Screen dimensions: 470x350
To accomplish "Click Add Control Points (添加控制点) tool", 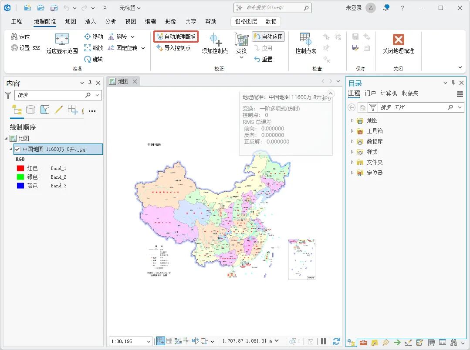I will pos(215,43).
